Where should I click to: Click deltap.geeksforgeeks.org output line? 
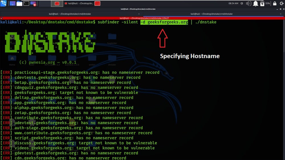67,98
